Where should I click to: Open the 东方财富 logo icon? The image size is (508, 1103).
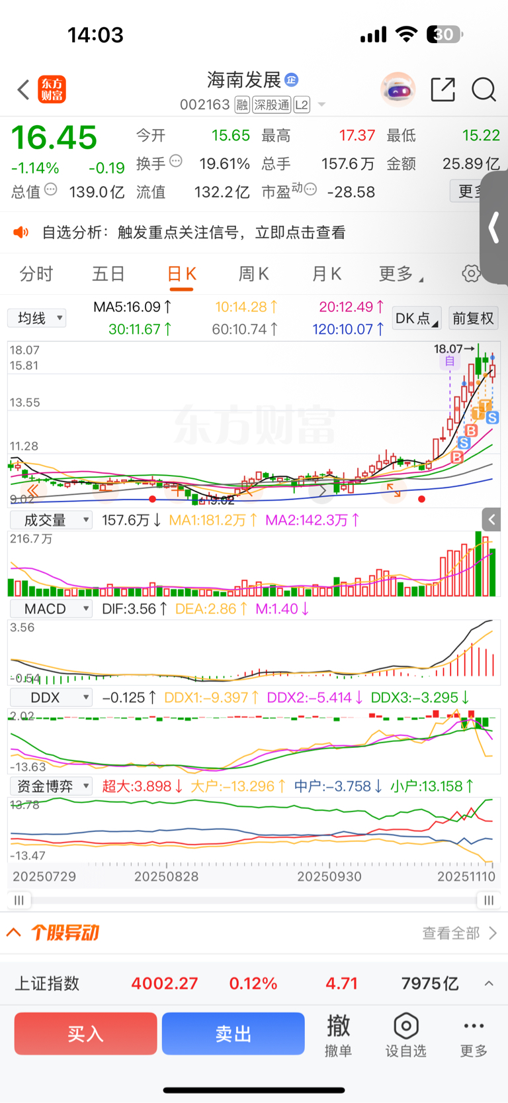(52, 89)
